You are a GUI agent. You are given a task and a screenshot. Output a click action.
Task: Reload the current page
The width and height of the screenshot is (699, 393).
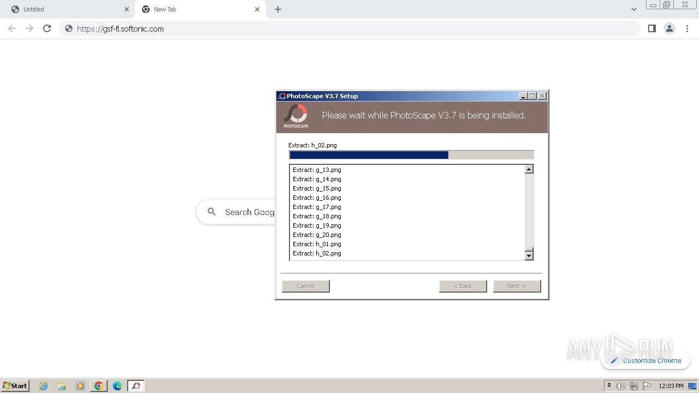coord(47,28)
